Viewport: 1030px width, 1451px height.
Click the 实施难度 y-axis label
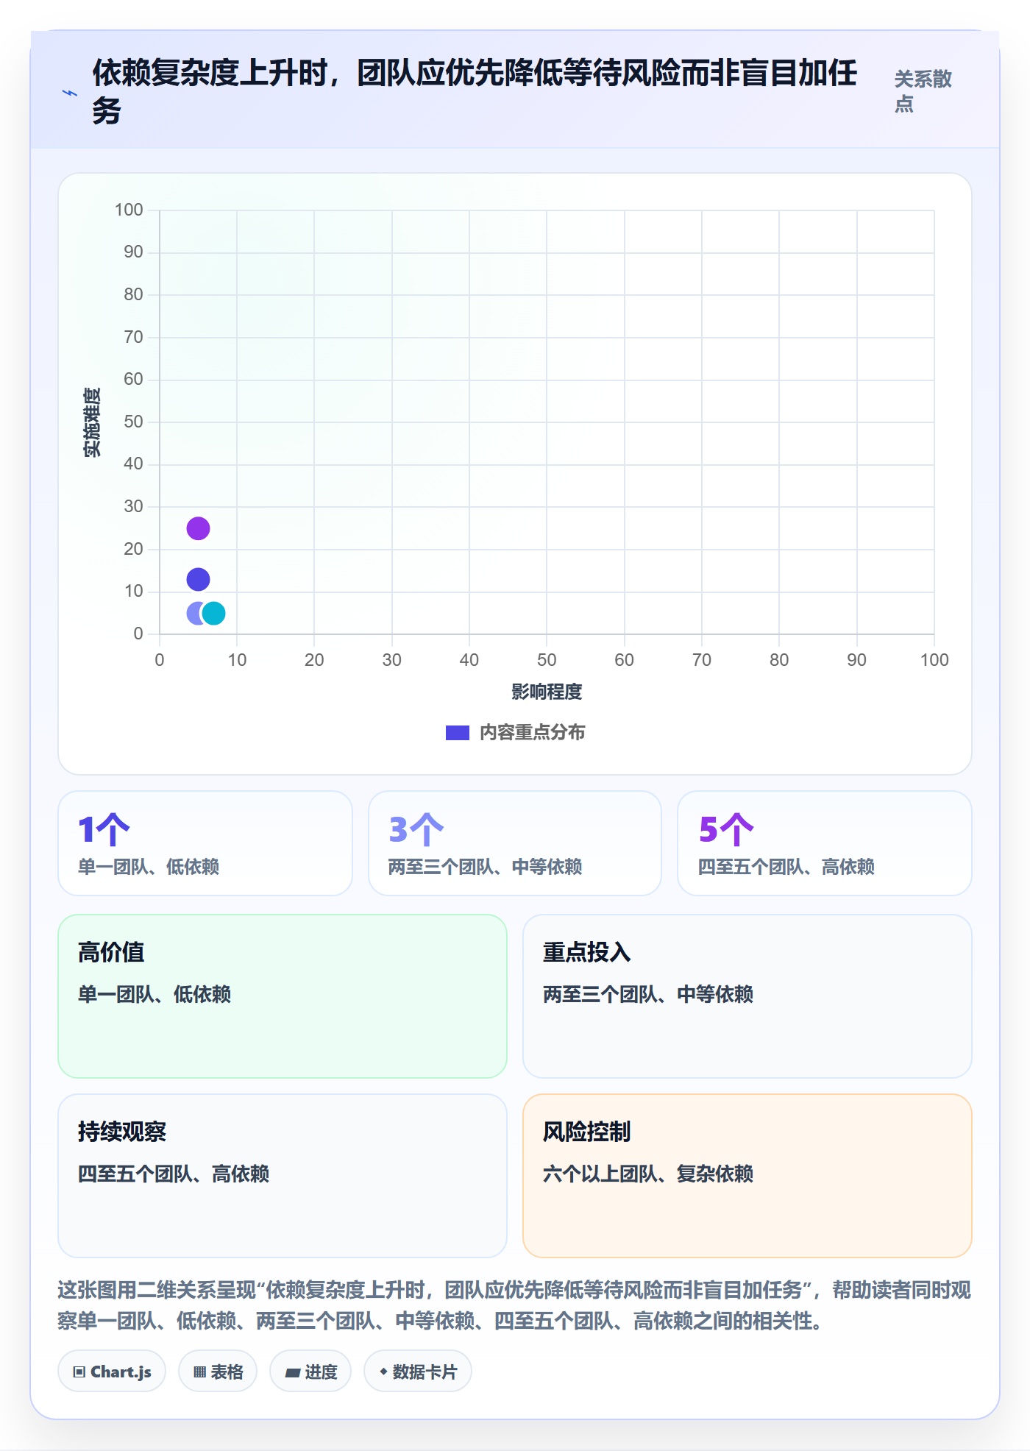[x=92, y=422]
